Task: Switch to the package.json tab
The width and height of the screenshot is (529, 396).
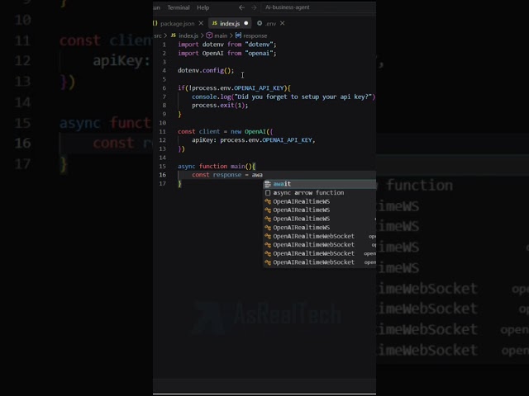Action: (177, 24)
